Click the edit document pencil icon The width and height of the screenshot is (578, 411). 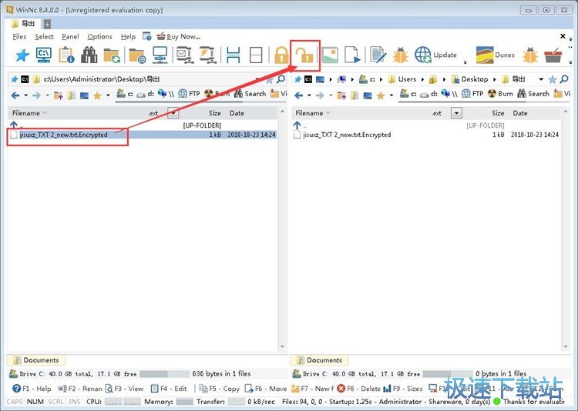click(x=378, y=55)
